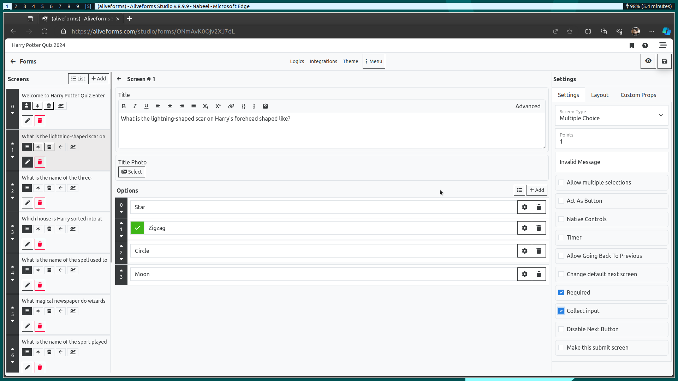This screenshot has height=381, width=678.
Task: Click the bookmark icon near the top right
Action: (x=632, y=46)
